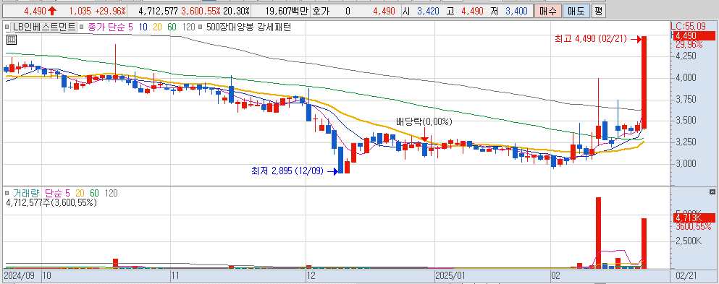Image resolution: width=719 pixels, height=284 pixels.
Task: Select the 10-day price moving average label
Action: 143,27
